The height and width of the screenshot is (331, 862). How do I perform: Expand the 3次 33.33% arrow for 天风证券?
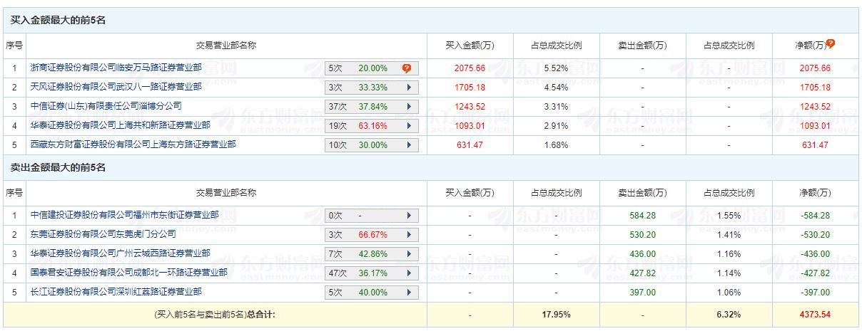409,88
